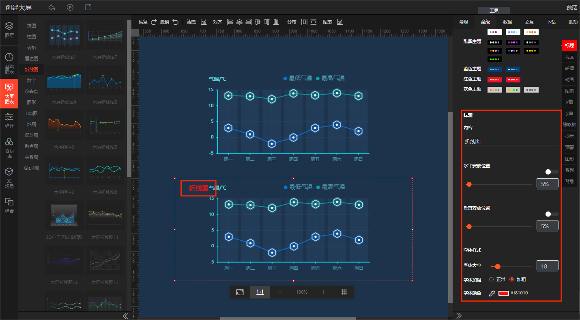580x320 pixels.
Task: Distribute selected items horizontally
Action: 304,22
